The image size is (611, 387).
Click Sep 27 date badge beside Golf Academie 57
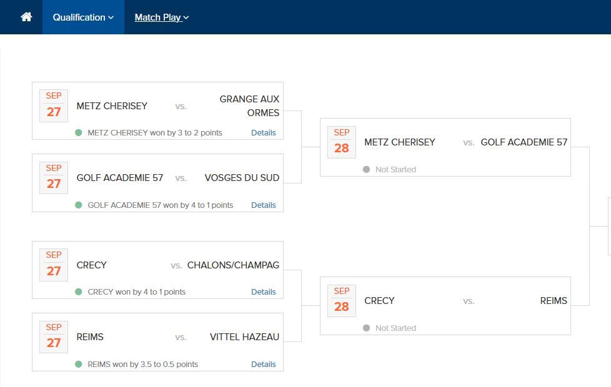click(x=54, y=178)
